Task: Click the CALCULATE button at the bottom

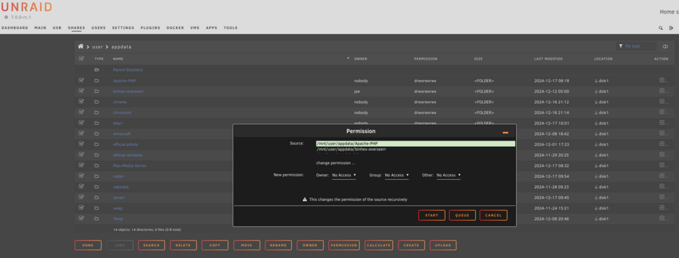Action: point(379,246)
